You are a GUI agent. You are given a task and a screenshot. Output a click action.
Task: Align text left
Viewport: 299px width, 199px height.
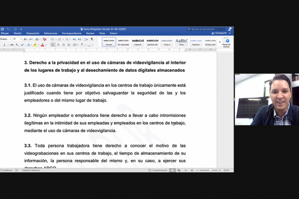pos(53,45)
